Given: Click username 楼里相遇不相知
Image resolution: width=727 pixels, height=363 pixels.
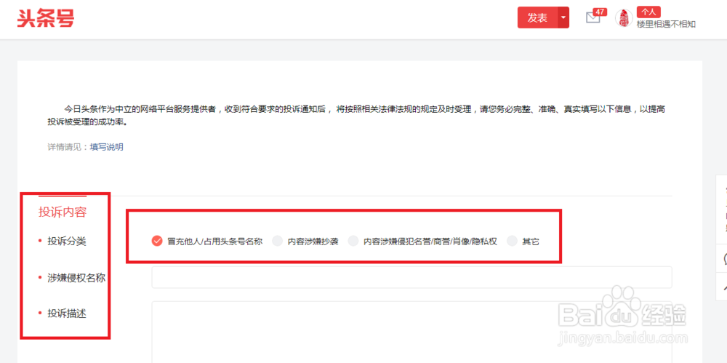Looking at the screenshot, I should click(666, 24).
